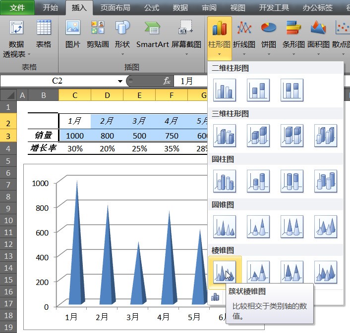The image size is (350, 333).
Task: Insert a PivotTable via 数据透视表 icon
Action: (x=16, y=28)
